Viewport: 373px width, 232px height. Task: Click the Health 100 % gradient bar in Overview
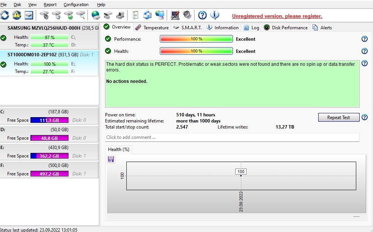(196, 51)
